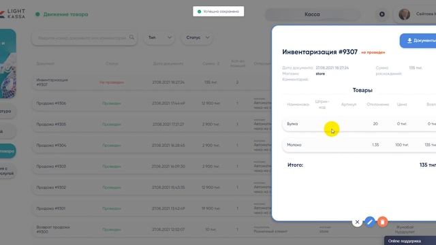Click the Отклонение column header in Товары
Viewport: 436px width, 245px height.
377,104
